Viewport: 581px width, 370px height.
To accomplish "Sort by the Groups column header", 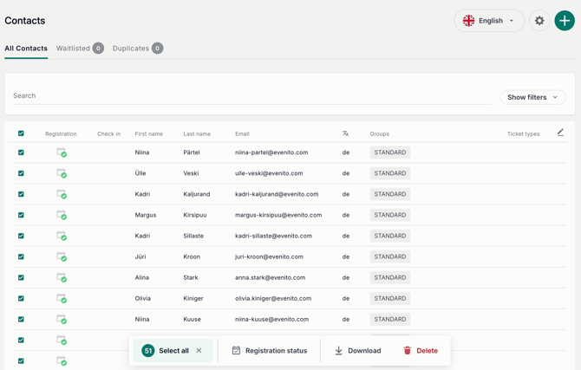I will tap(380, 134).
